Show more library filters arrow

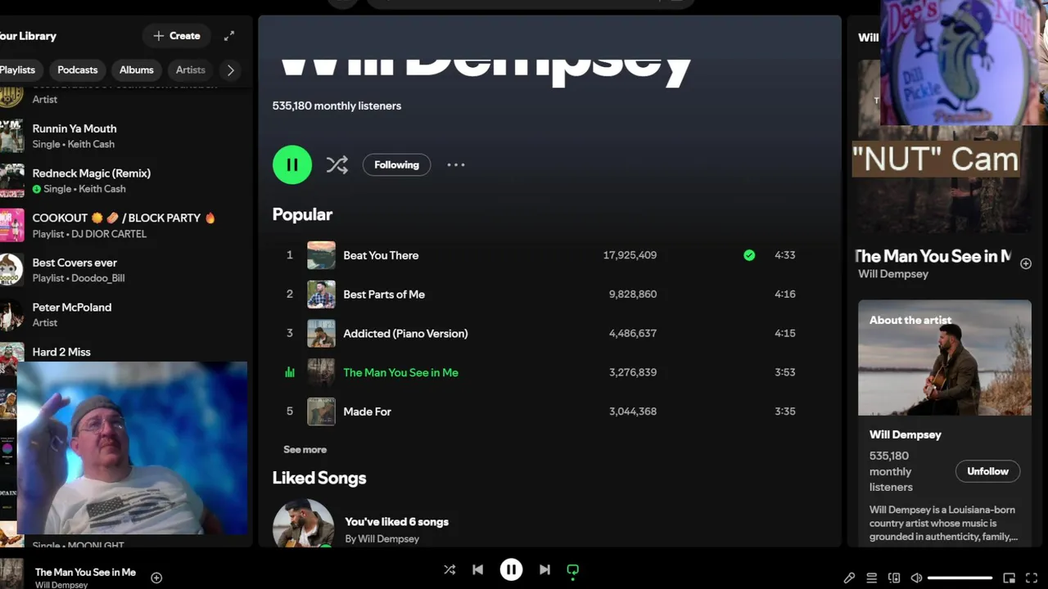(x=231, y=70)
